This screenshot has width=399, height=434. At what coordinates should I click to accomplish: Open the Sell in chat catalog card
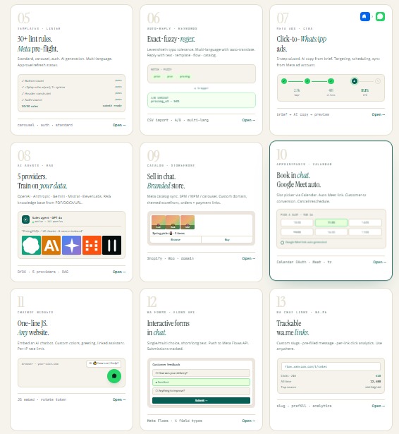(249, 258)
